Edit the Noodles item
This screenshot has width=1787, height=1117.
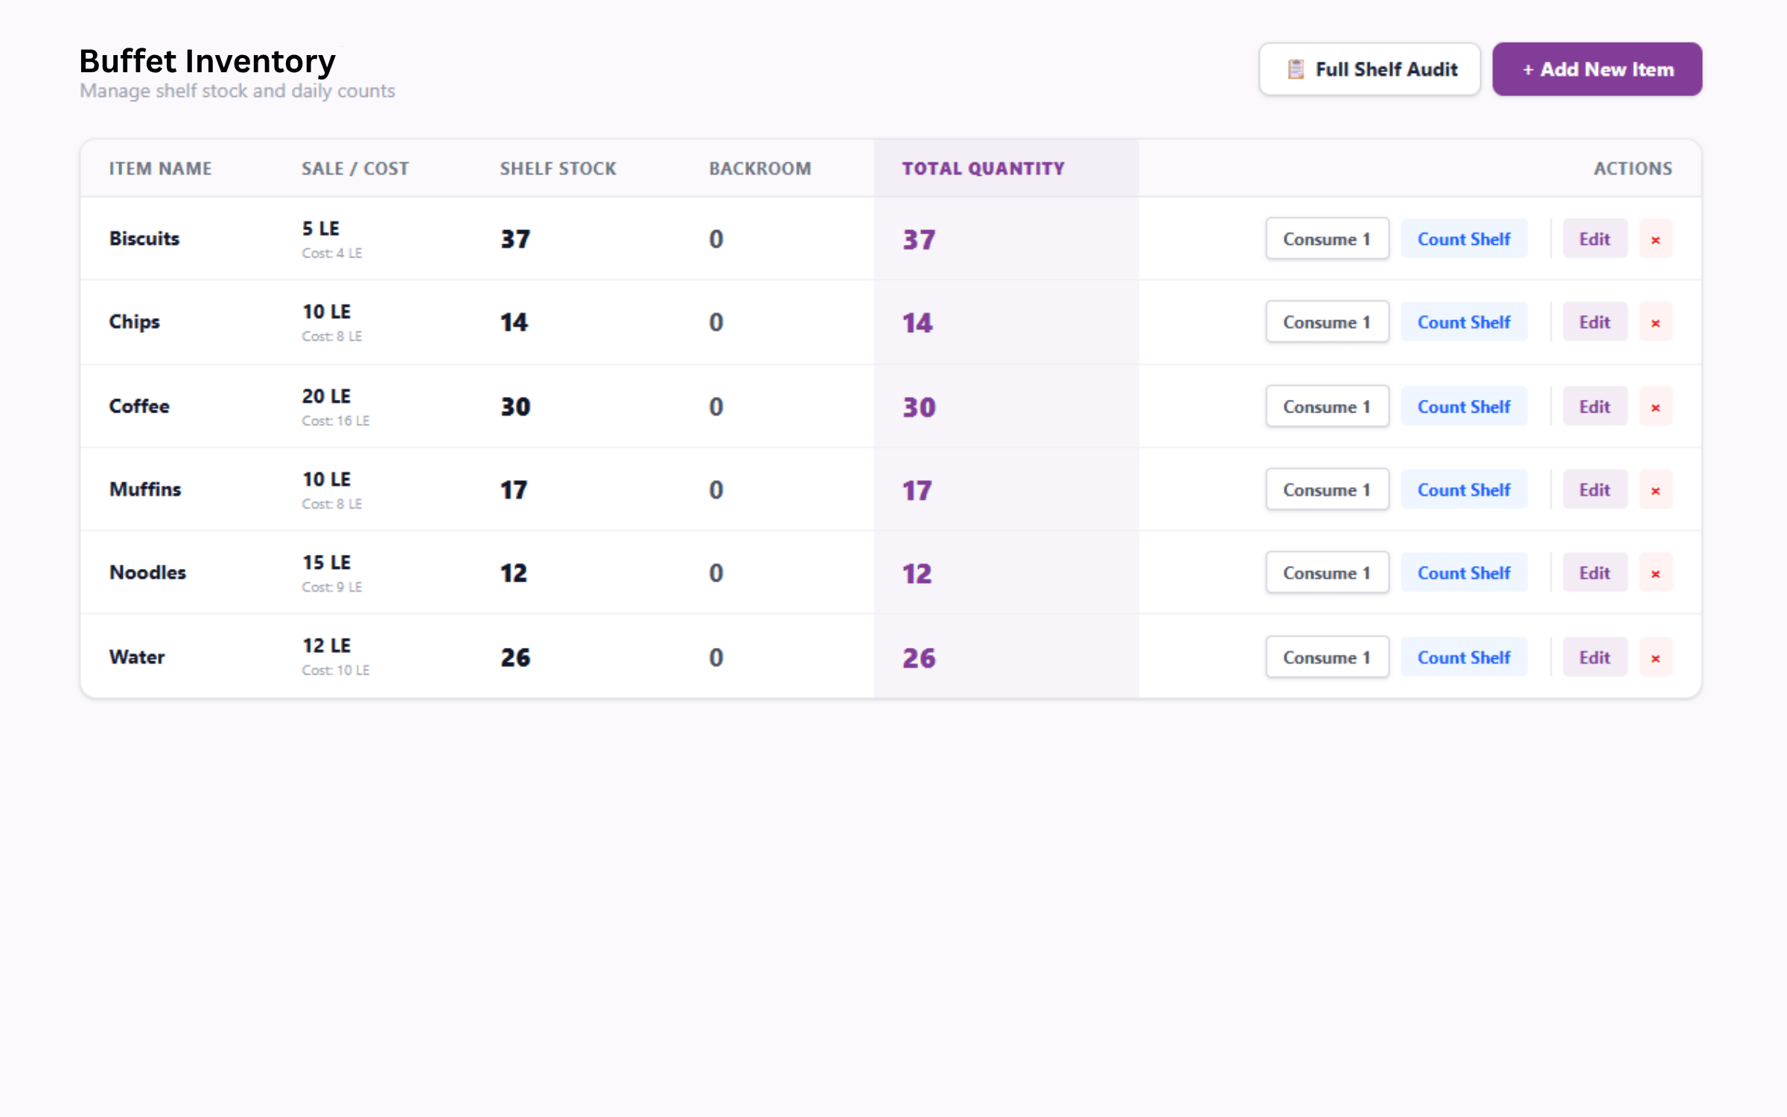coord(1595,573)
